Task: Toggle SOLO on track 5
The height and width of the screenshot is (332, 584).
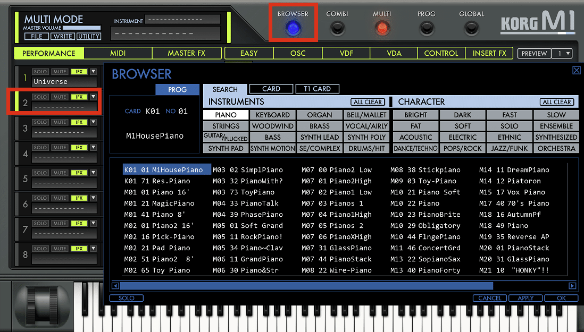Action: [40, 173]
